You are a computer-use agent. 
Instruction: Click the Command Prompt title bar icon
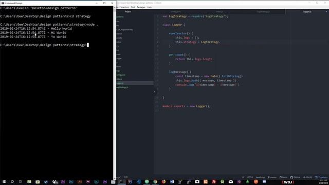pyautogui.click(x=3, y=3)
